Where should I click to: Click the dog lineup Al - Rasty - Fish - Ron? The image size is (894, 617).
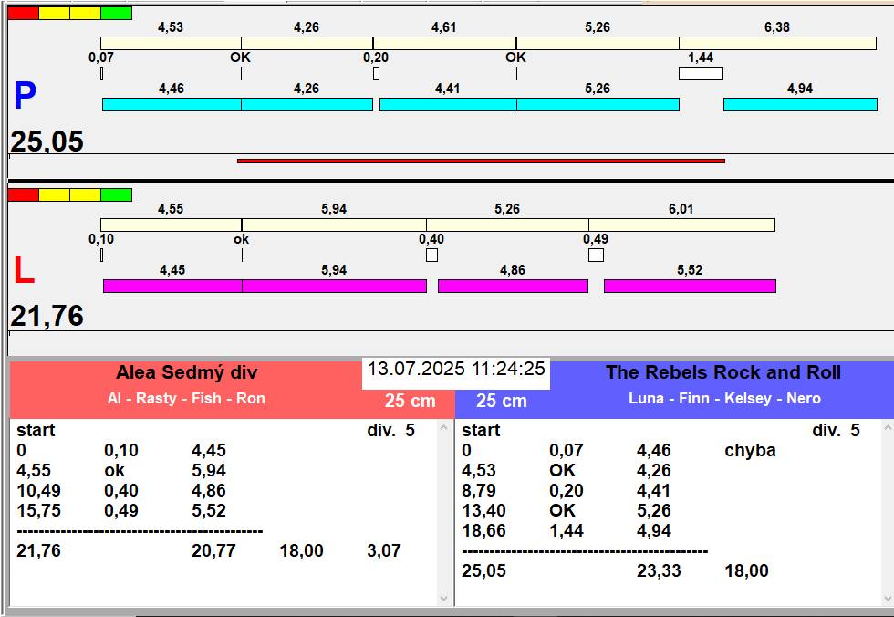[x=186, y=398]
